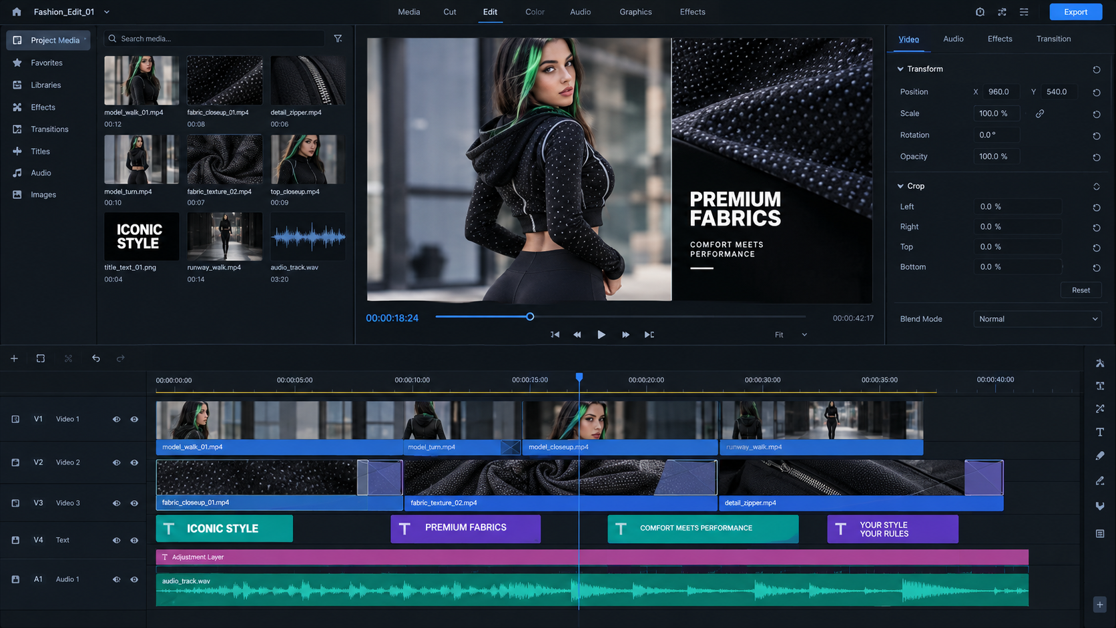
Task: Click the play button under the preview
Action: tap(601, 334)
